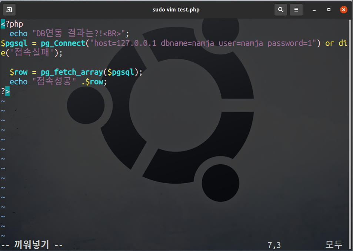Click '$pgsql' inside pg_fetch_array parentheses
The height and width of the screenshot is (251, 353).
click(x=121, y=72)
